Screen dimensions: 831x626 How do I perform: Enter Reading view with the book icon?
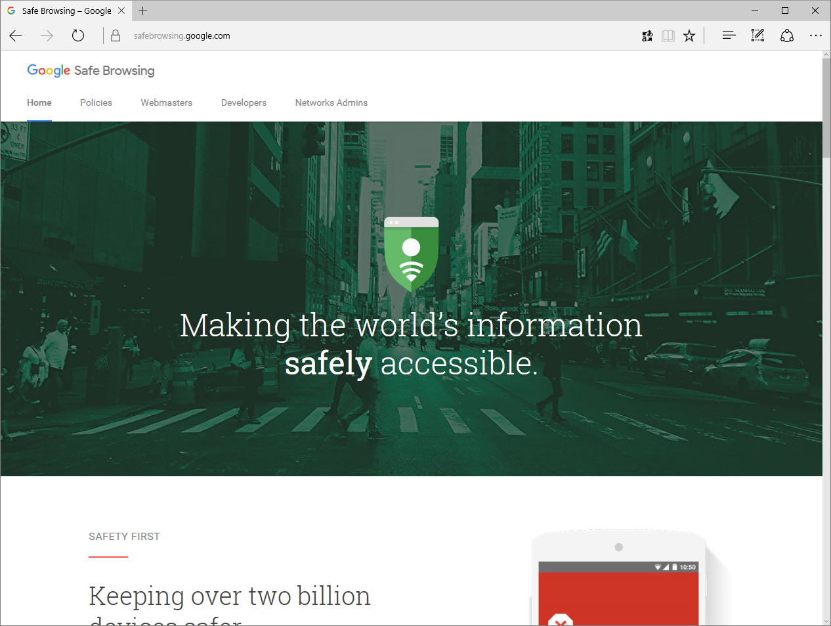point(668,35)
